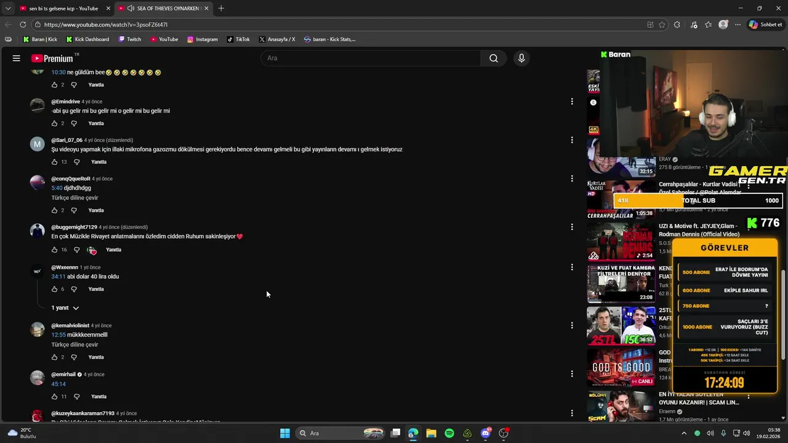The image size is (788, 443).
Task: Open TikTok bookmark
Action: click(238, 39)
